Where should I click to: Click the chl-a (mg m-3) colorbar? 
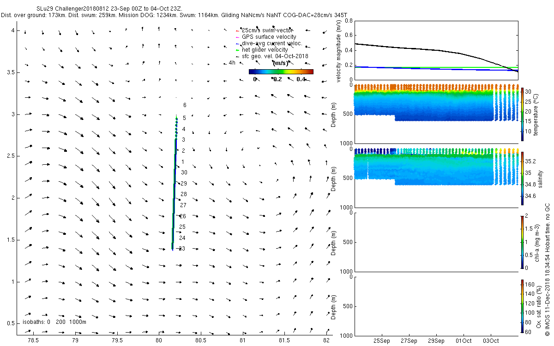[x=522, y=242]
